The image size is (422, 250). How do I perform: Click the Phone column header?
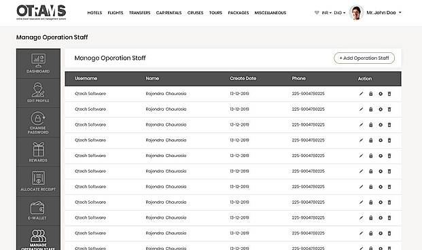(x=299, y=79)
